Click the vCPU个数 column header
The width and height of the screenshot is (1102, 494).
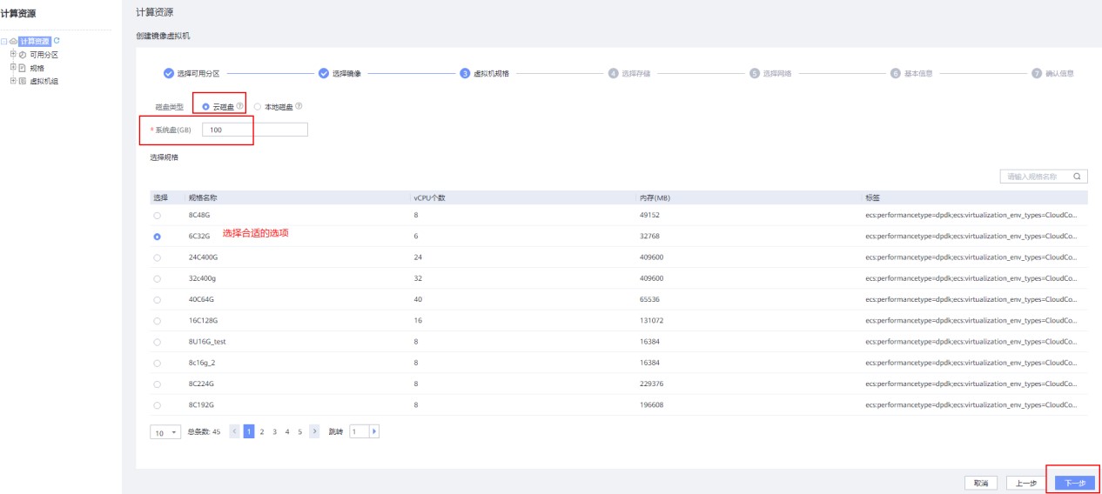pyautogui.click(x=429, y=198)
